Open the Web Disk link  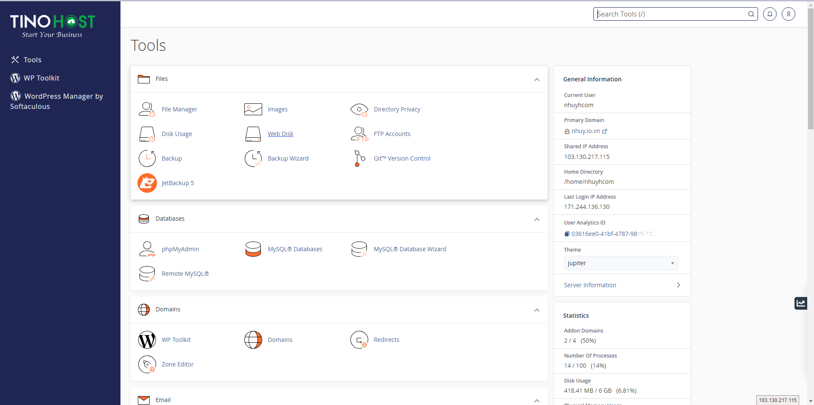coord(280,134)
